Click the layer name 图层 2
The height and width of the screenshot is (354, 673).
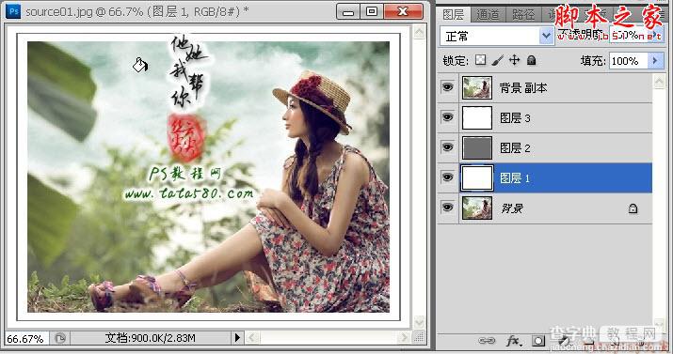pos(515,148)
